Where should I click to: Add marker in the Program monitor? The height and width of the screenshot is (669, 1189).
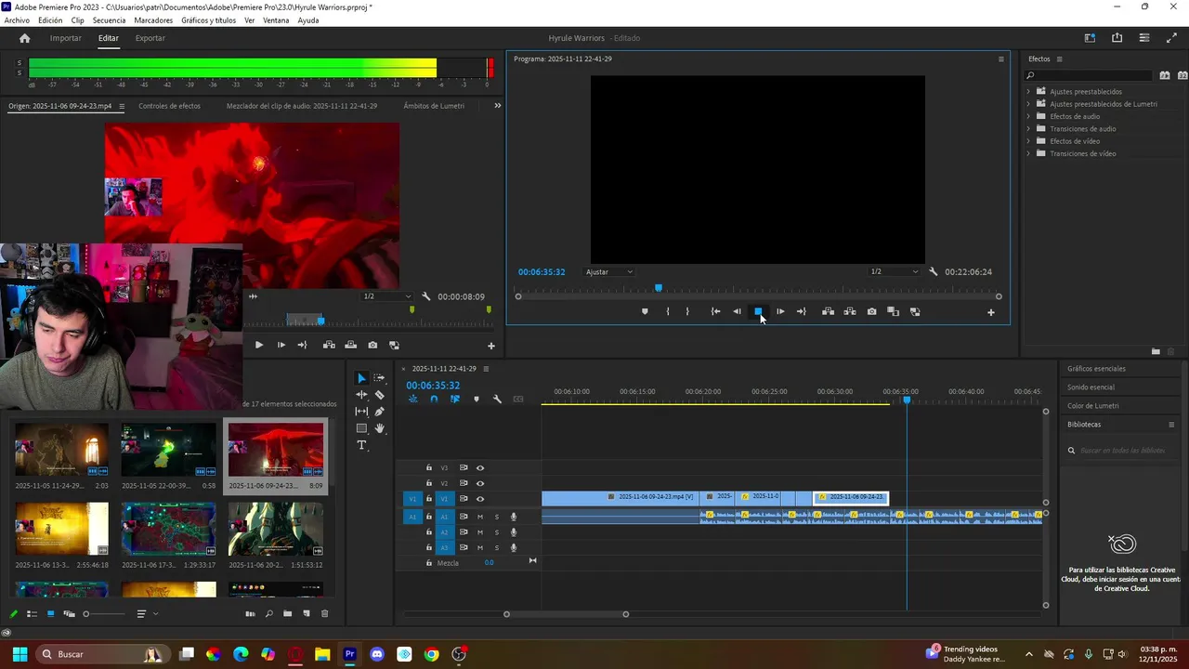click(645, 312)
